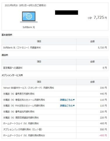Click the SoftBank 光 laptop globe icon

point(29,17)
